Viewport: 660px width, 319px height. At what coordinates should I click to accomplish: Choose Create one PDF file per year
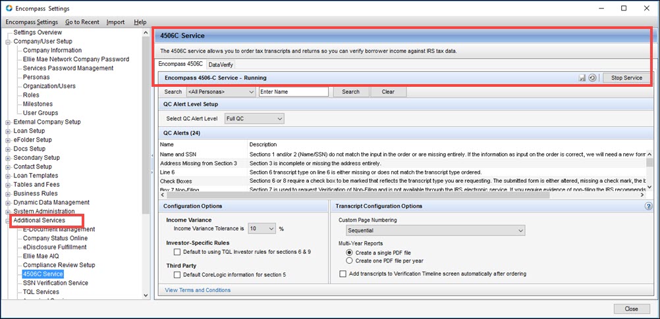[x=348, y=260]
